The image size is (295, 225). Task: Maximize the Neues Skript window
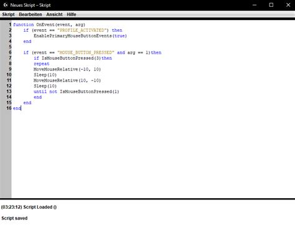(x=271, y=5)
